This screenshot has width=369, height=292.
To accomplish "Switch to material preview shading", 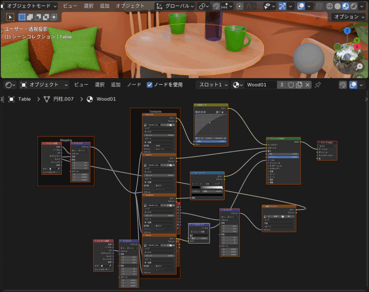I will (345, 6).
